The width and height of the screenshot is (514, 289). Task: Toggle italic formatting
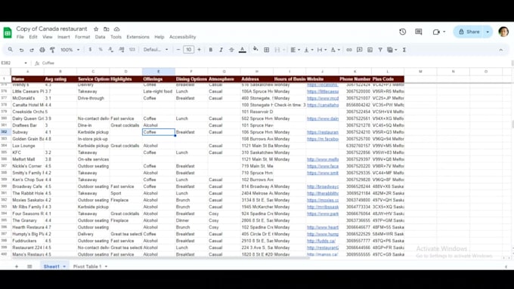[221, 50]
